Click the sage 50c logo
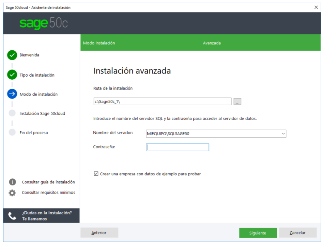 point(44,23)
